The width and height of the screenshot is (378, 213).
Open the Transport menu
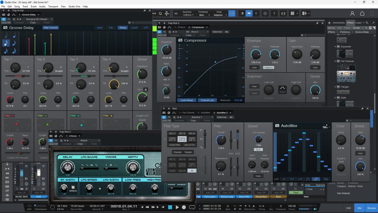(x=53, y=6)
